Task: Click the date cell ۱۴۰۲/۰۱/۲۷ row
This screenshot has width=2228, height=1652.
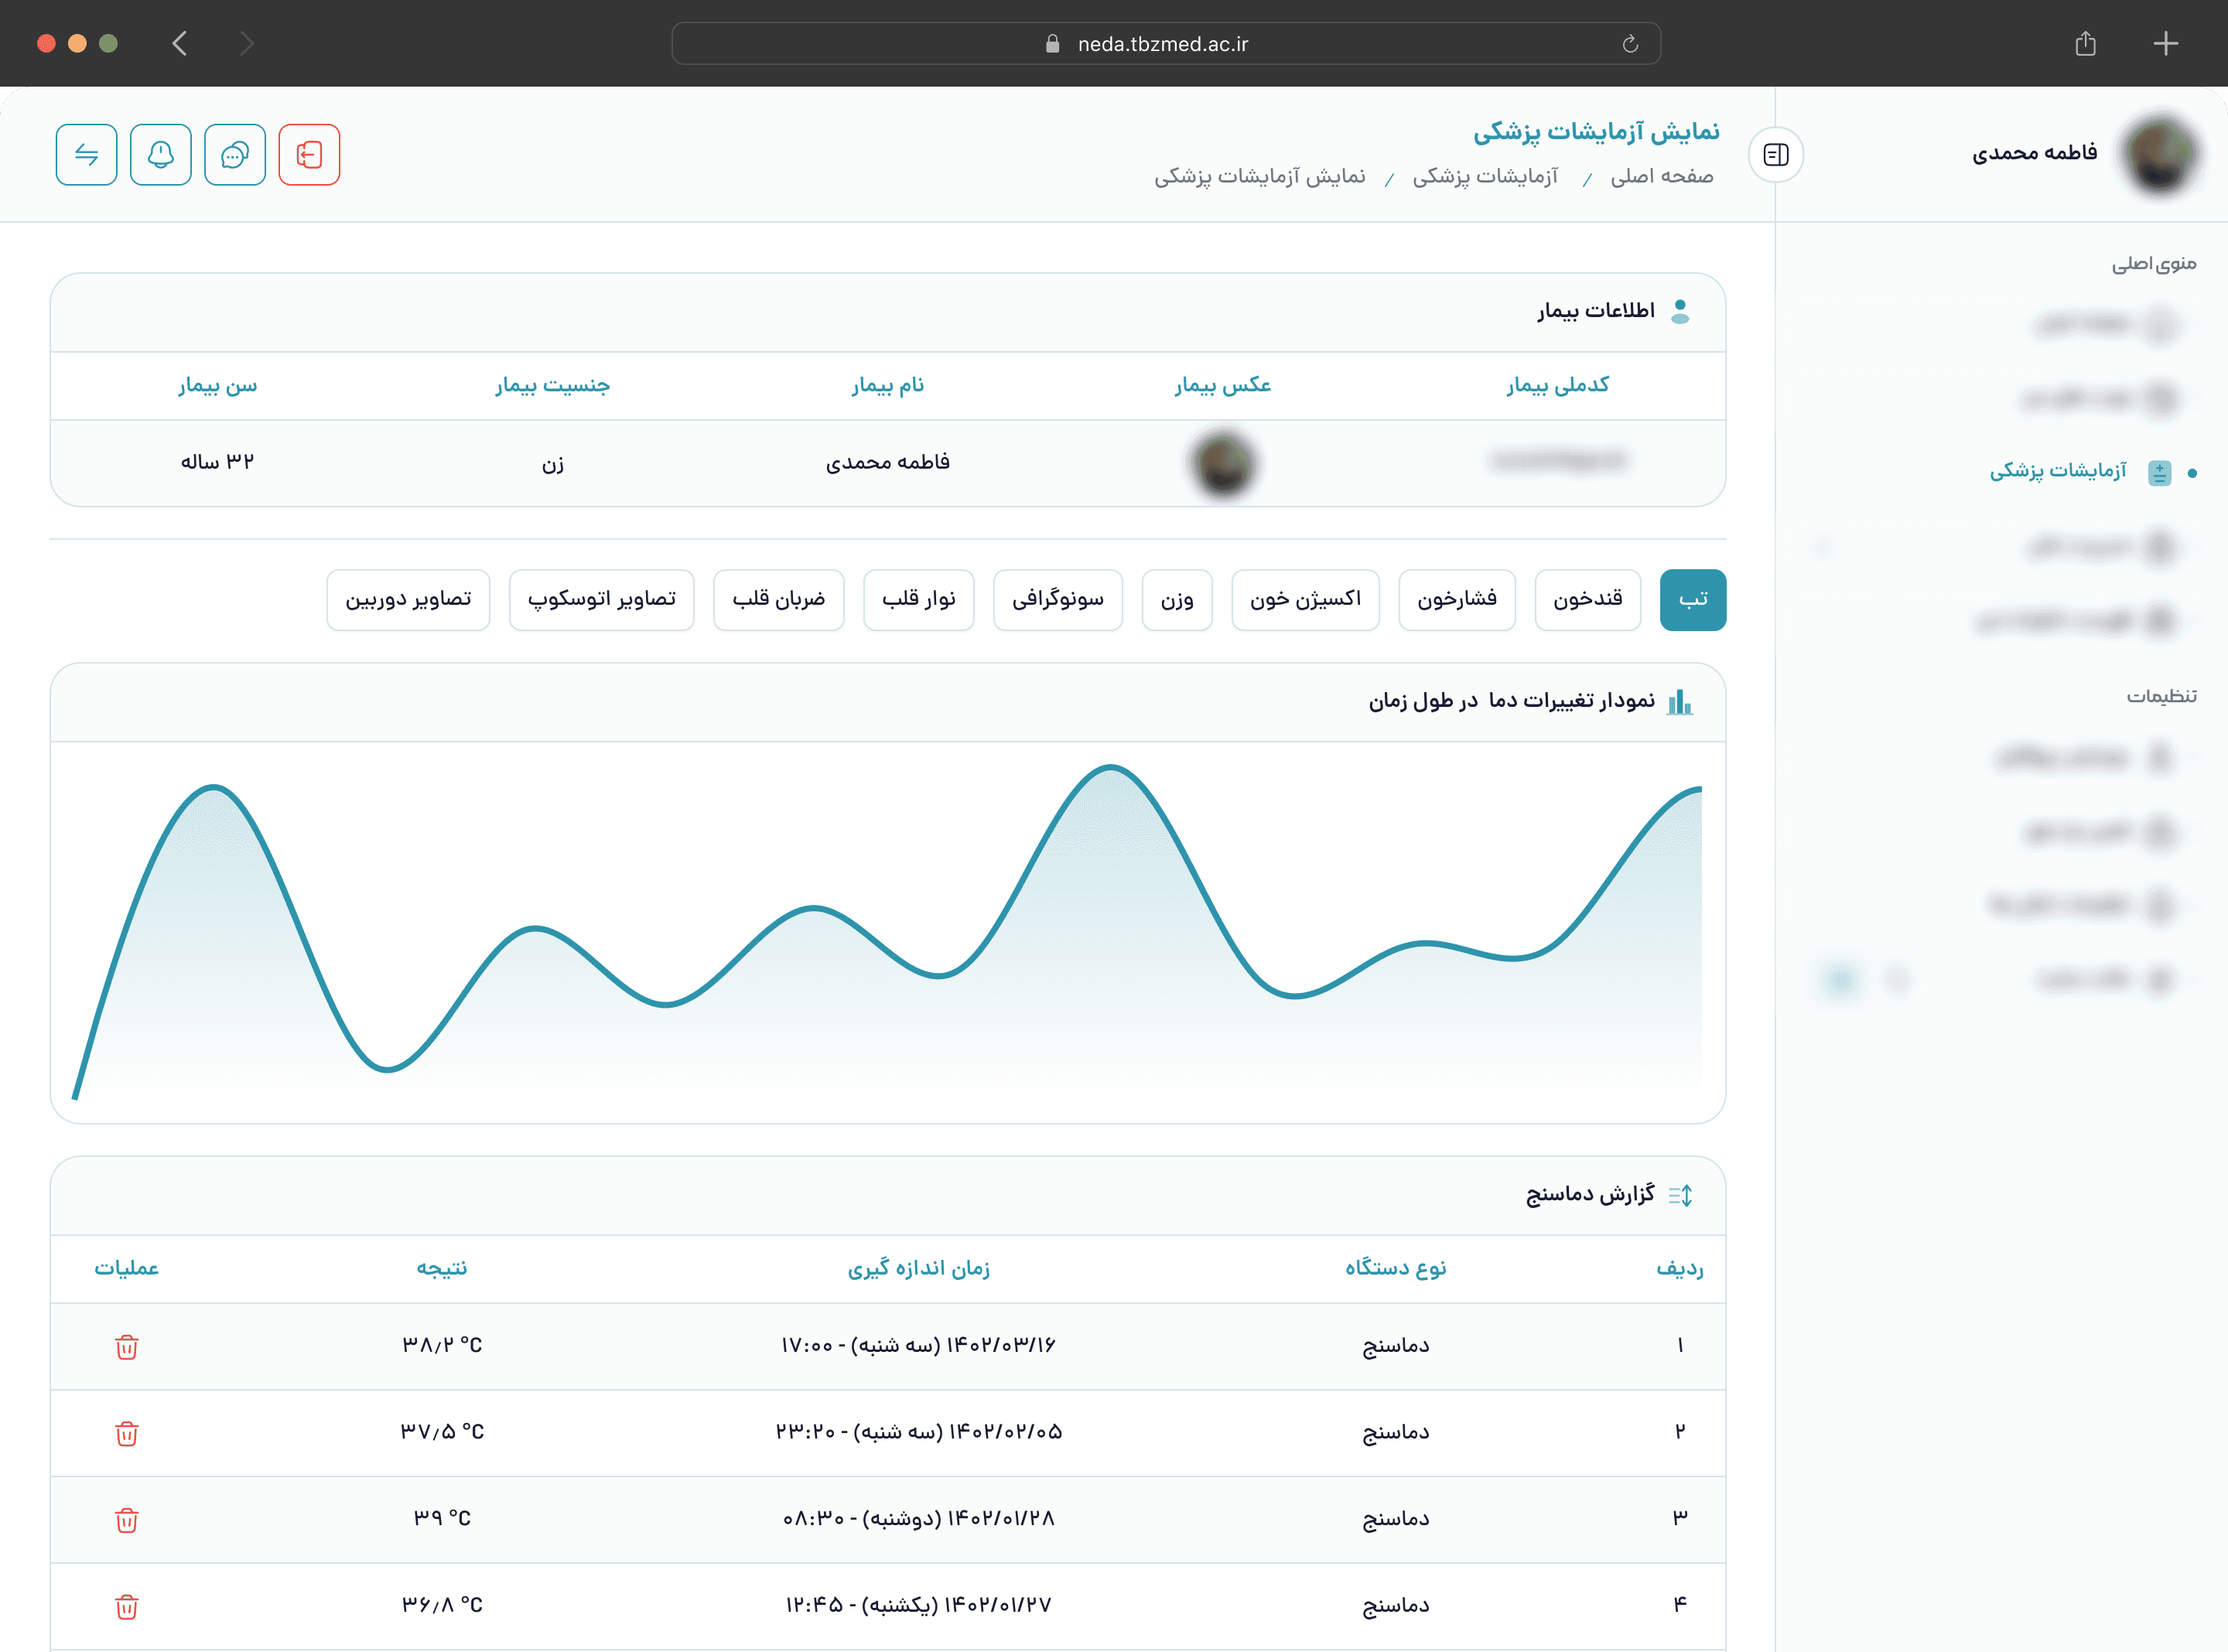Action: click(x=918, y=1606)
